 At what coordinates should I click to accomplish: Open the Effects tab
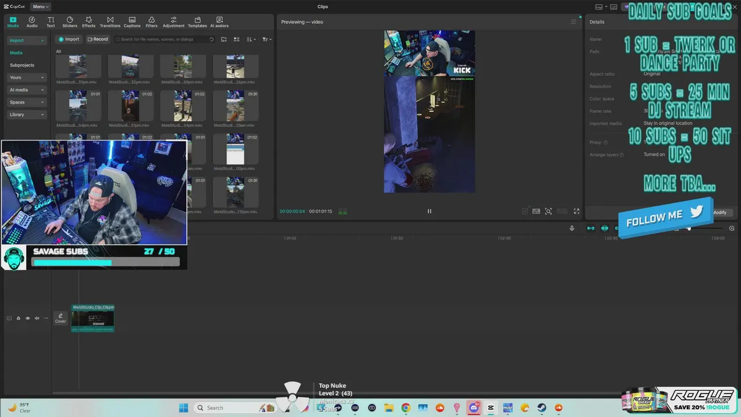click(x=89, y=22)
